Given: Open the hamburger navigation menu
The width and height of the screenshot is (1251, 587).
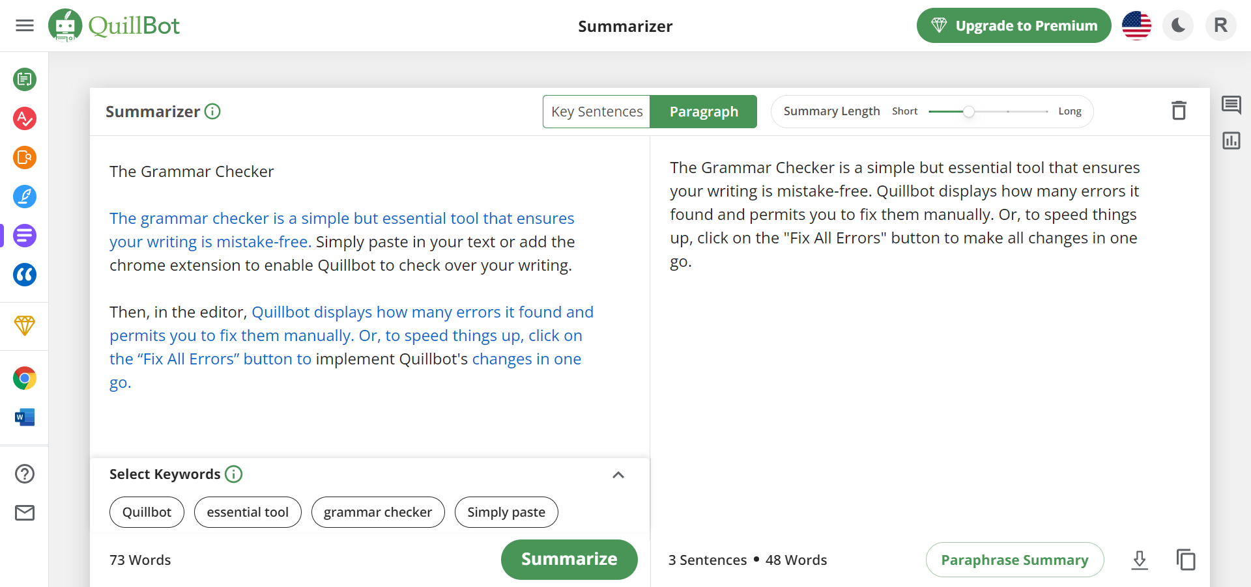Looking at the screenshot, I should pyautogui.click(x=25, y=26).
